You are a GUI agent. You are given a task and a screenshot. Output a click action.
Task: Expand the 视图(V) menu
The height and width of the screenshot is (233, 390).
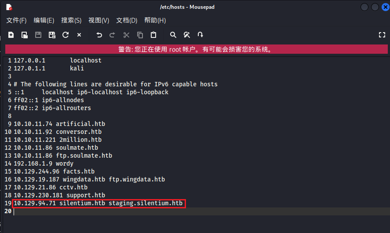pos(99,20)
